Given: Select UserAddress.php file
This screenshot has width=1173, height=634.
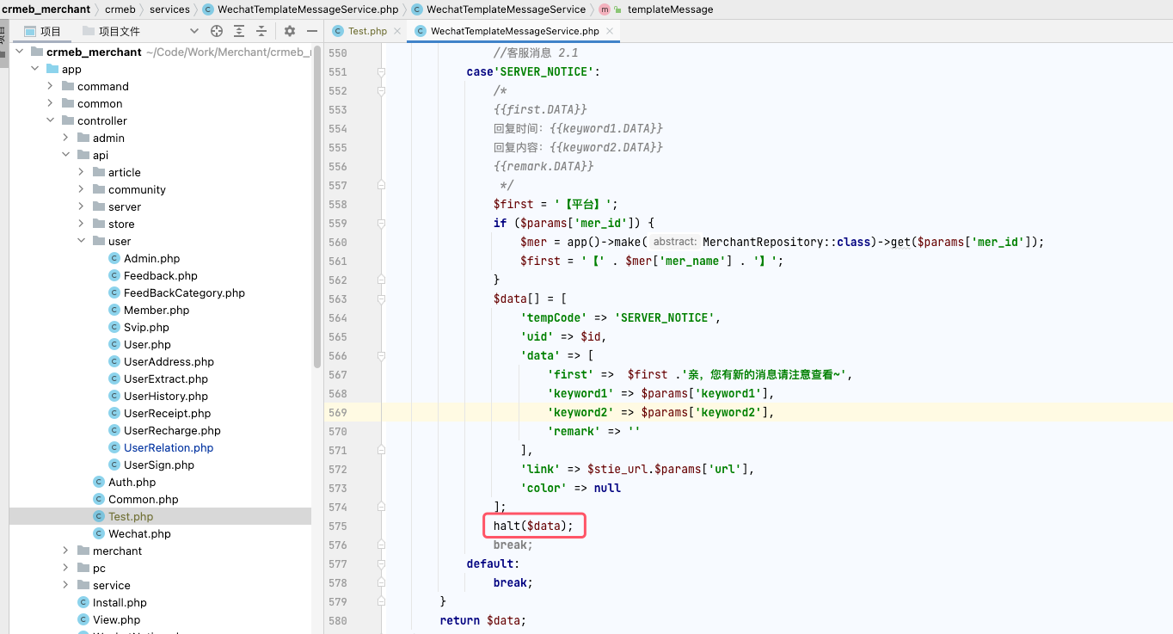Looking at the screenshot, I should (169, 361).
